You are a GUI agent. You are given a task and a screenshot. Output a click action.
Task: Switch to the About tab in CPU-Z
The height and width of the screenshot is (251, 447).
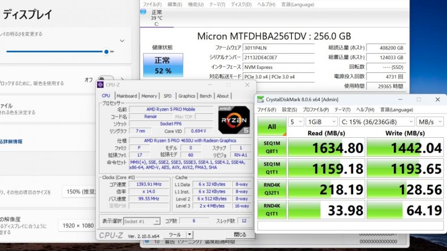(x=223, y=96)
